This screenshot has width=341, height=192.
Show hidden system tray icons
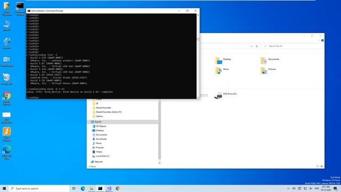click(x=288, y=188)
